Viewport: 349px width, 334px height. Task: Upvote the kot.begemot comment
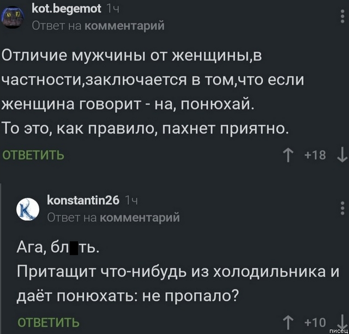[287, 155]
